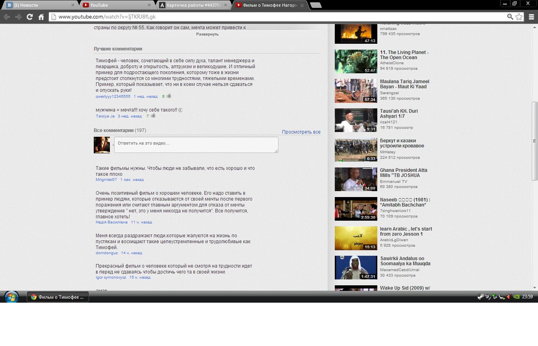Viewport: 538px width, 346px height.
Task: Open the new tab button
Action: (x=316, y=5)
